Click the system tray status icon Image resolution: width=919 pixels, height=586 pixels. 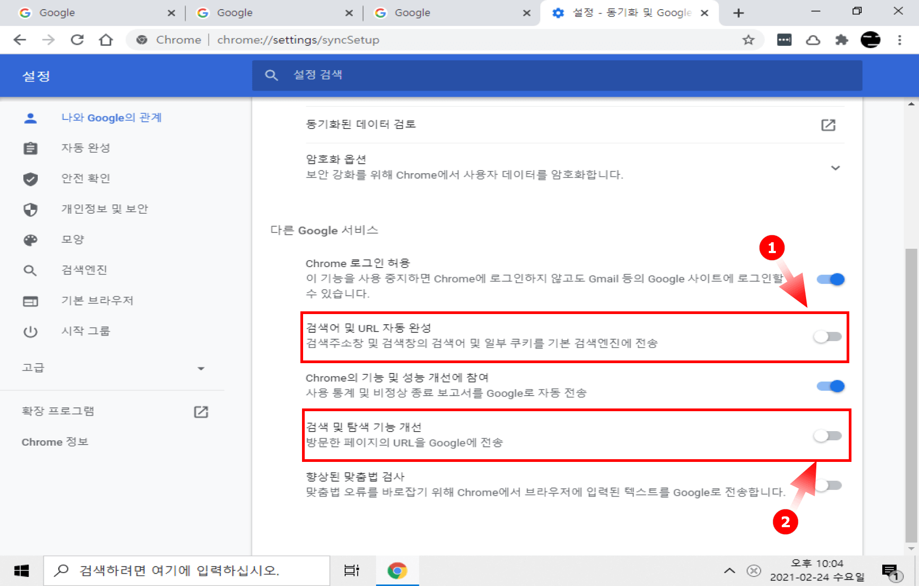(754, 571)
